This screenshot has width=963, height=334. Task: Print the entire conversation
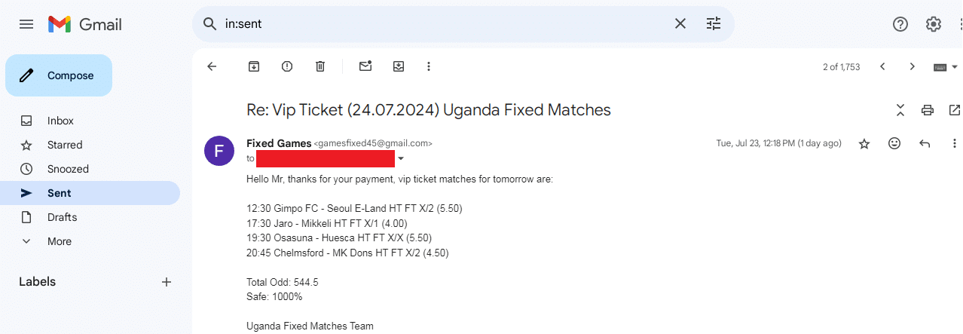tap(928, 110)
